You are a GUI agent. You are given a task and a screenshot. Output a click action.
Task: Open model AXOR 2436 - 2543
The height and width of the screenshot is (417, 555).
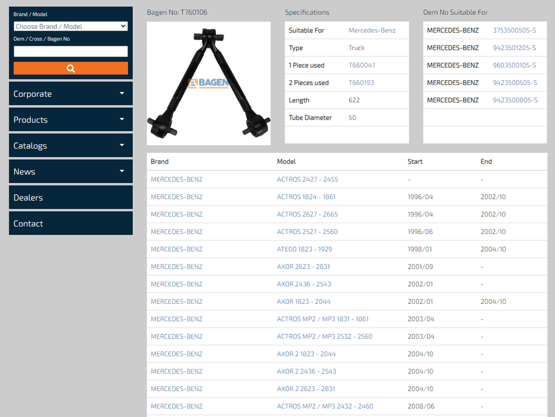click(304, 284)
